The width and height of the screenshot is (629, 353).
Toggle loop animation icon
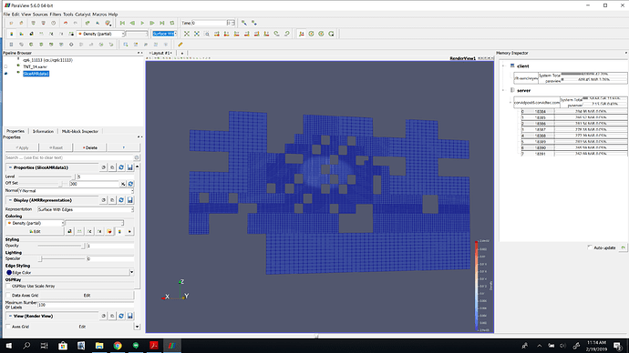172,24
